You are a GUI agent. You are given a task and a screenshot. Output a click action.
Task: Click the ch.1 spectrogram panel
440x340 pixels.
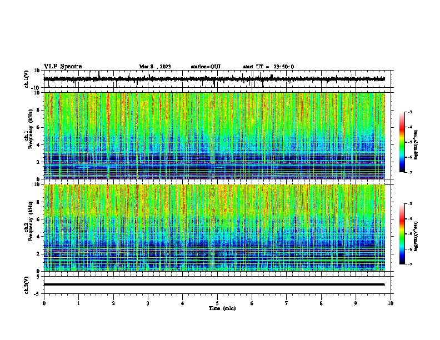[x=214, y=136]
